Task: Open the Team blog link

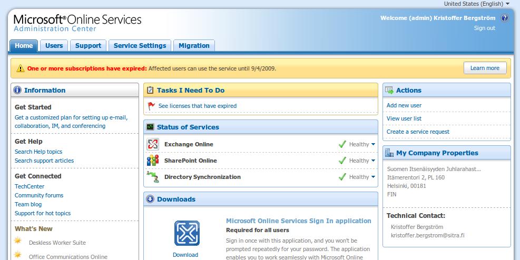Action: click(28, 204)
